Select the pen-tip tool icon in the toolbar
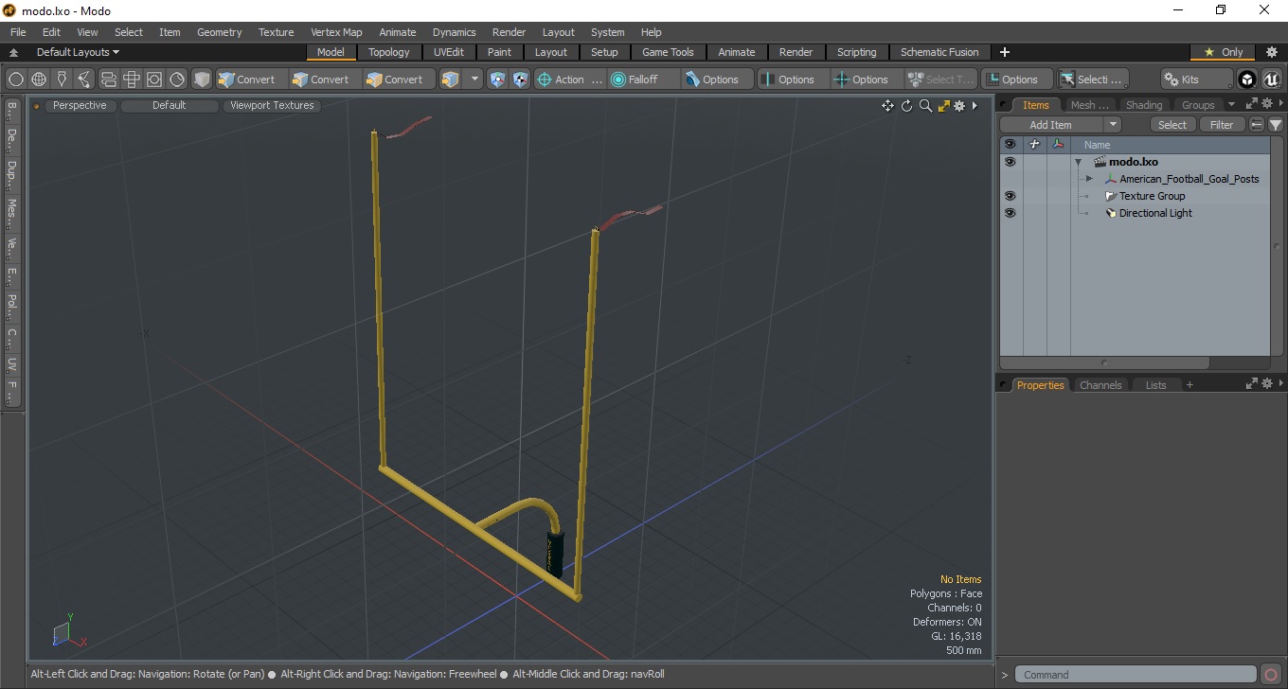 62,79
